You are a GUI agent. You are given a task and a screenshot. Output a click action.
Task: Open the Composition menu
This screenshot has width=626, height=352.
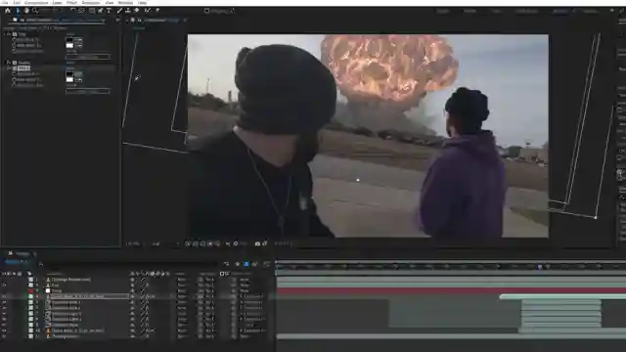[x=36, y=2]
